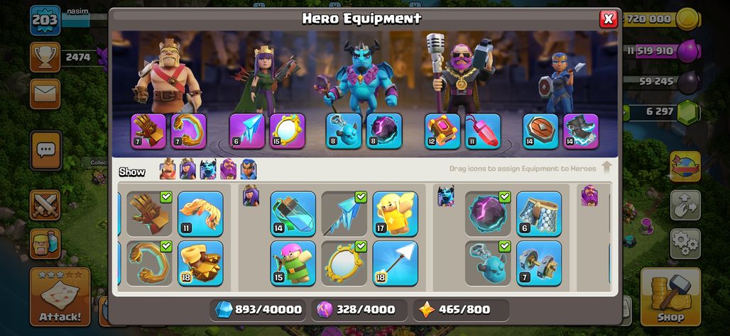730x336 pixels.
Task: Select the Barbarian King filter portrait
Action: pos(168,169)
